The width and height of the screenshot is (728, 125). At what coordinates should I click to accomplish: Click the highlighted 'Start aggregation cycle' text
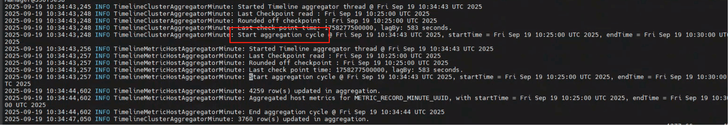pyautogui.click(x=281, y=35)
